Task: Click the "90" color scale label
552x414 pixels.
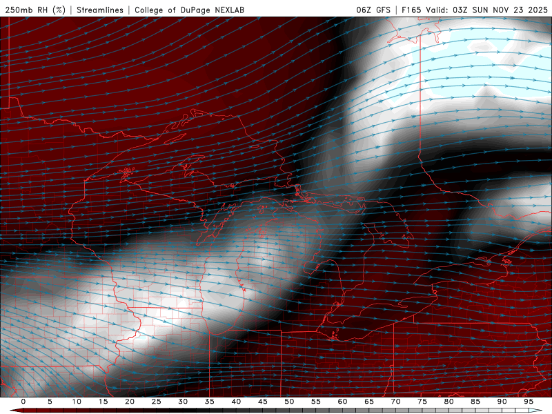Action: click(x=502, y=402)
